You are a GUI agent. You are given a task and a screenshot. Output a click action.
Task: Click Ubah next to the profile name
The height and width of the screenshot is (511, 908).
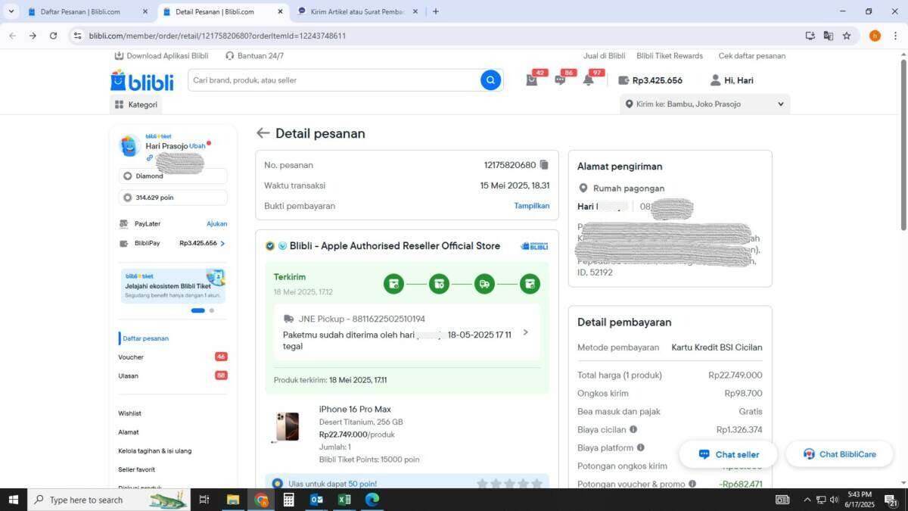point(197,146)
